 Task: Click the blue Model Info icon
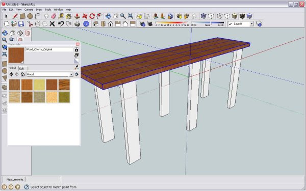[x=86, y=24]
